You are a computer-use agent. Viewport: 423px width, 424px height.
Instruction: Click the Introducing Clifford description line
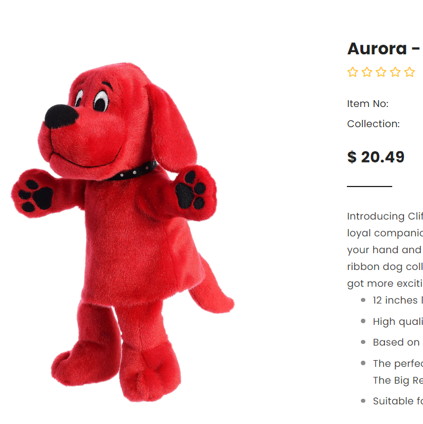pyautogui.click(x=385, y=216)
